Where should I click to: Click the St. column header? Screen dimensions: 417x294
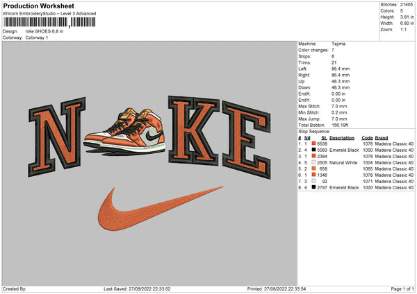pyautogui.click(x=324, y=137)
